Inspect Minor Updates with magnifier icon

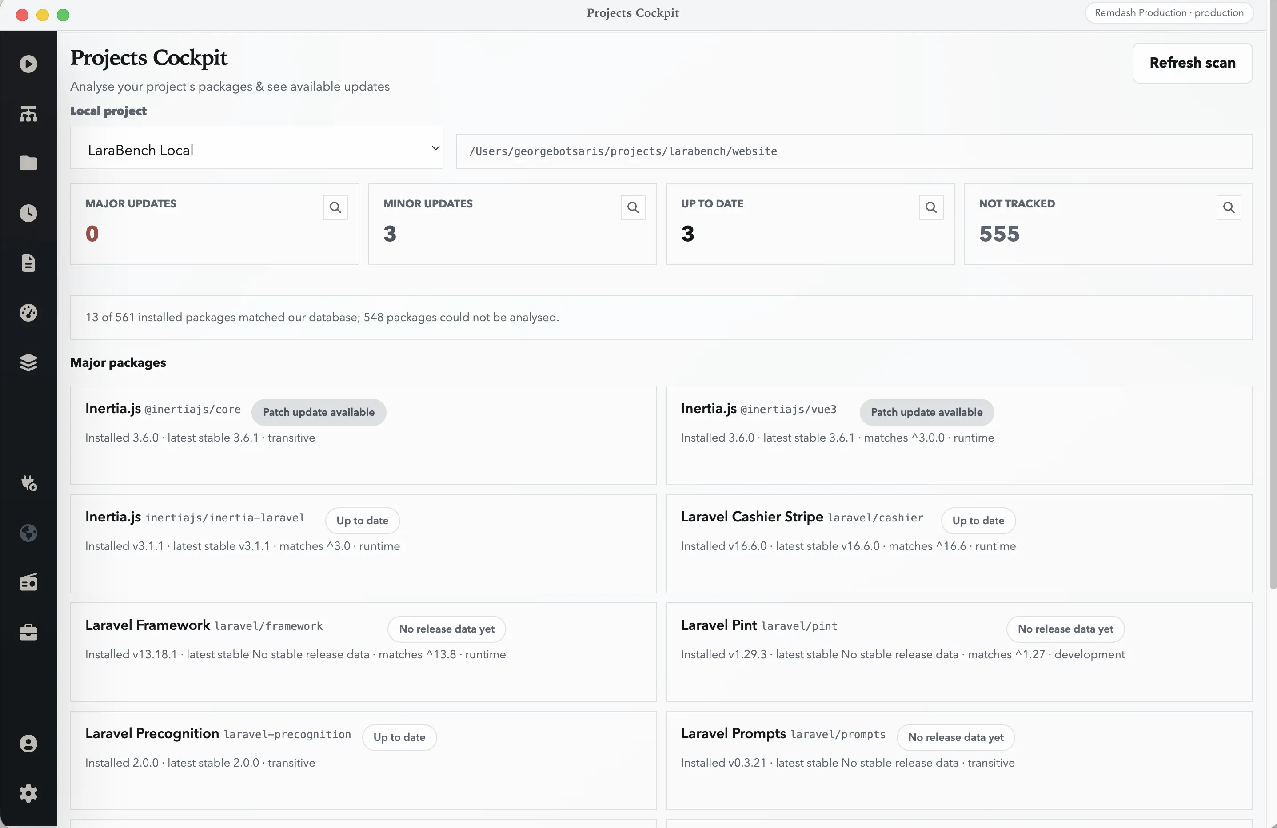click(633, 207)
